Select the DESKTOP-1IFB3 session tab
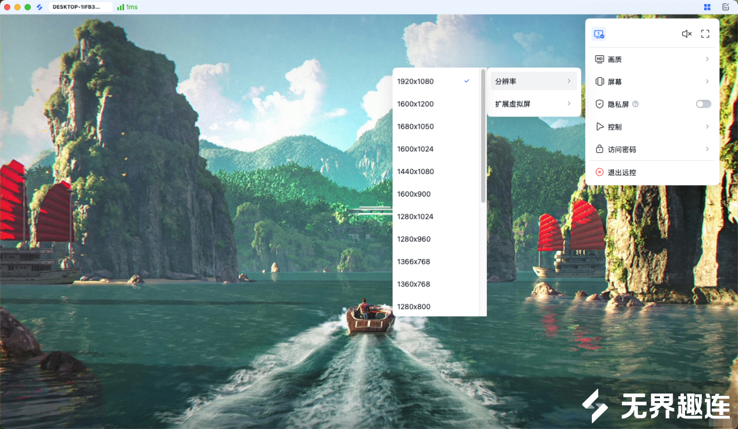 [x=80, y=7]
